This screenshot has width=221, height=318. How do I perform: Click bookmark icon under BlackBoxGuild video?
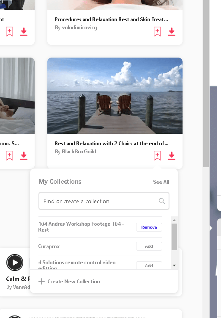coord(157,155)
